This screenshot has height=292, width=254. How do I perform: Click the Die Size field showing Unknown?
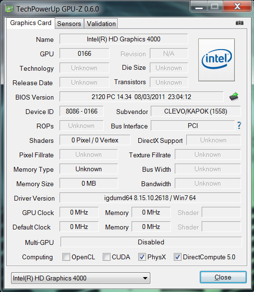click(169, 68)
